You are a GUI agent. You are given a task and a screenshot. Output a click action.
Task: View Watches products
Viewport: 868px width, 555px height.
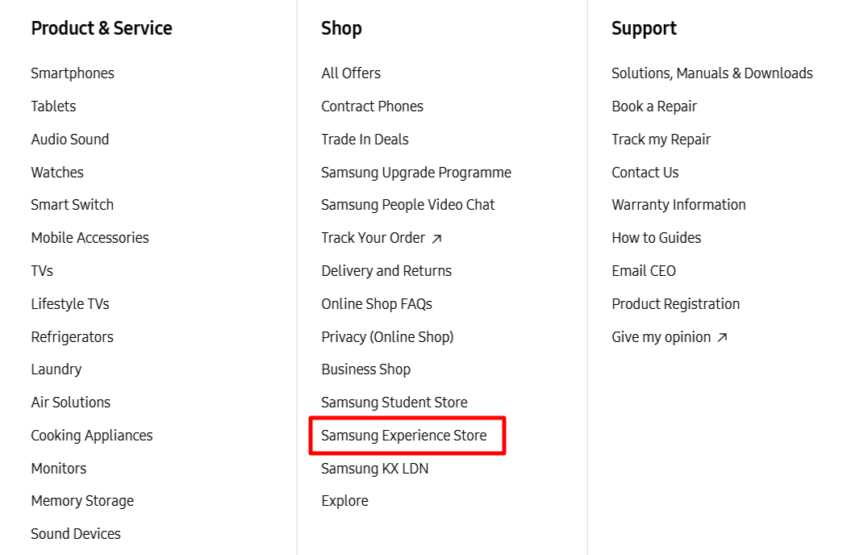pyautogui.click(x=56, y=172)
